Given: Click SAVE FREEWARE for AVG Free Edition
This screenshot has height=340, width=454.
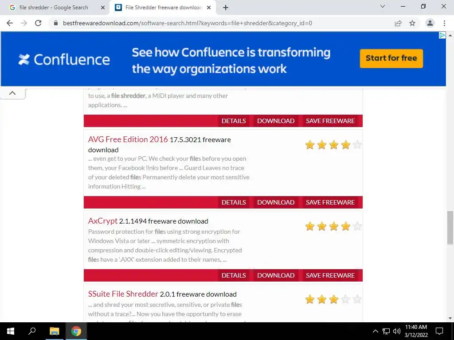Looking at the screenshot, I should pos(330,202).
